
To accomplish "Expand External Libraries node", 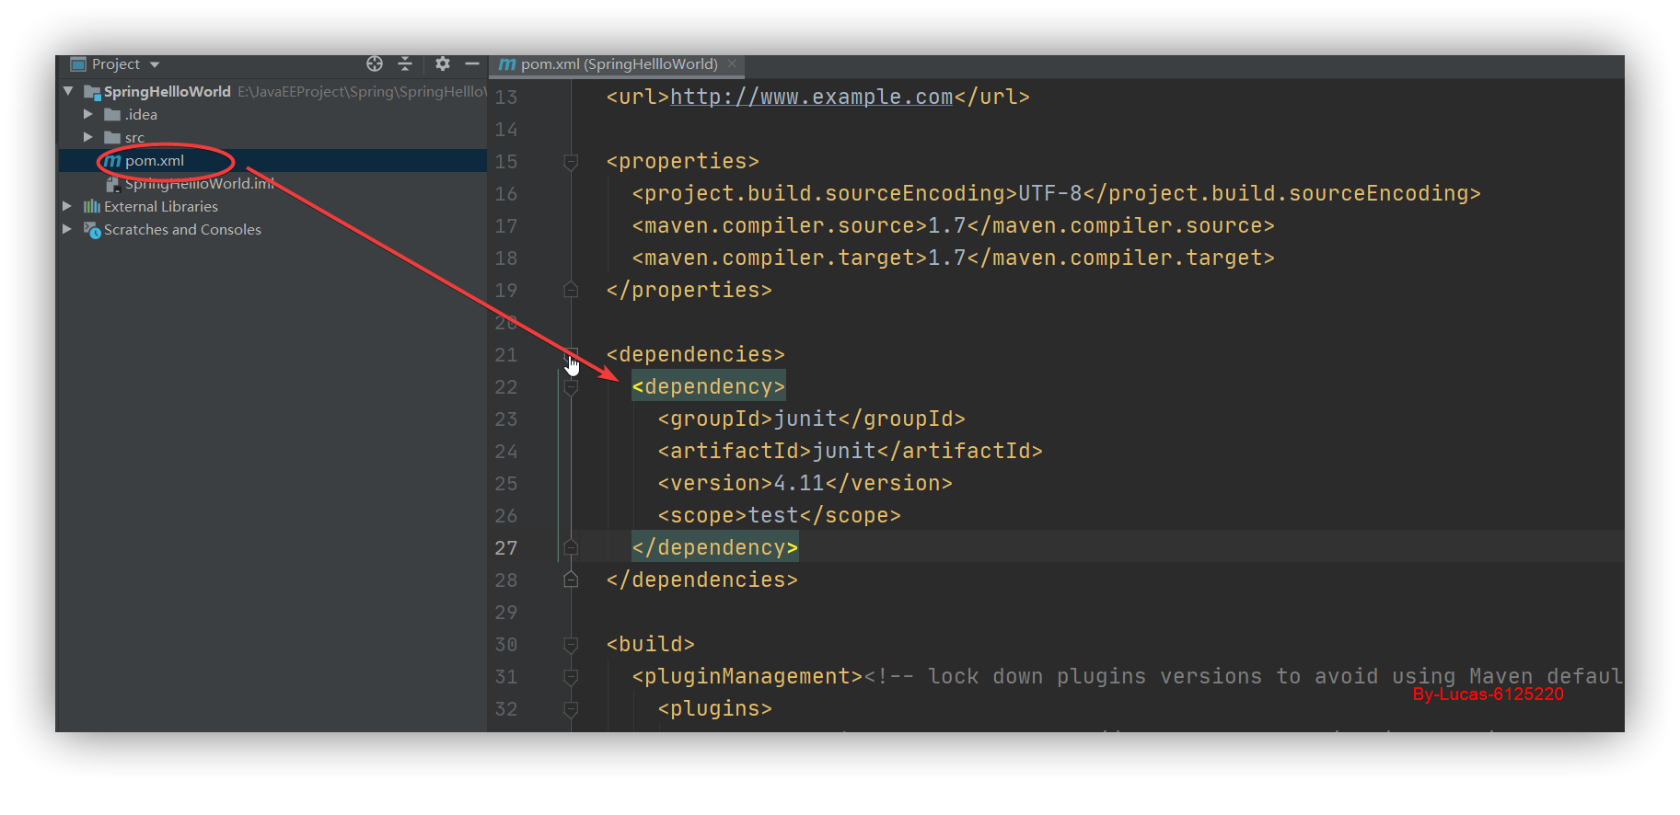I will (x=67, y=206).
